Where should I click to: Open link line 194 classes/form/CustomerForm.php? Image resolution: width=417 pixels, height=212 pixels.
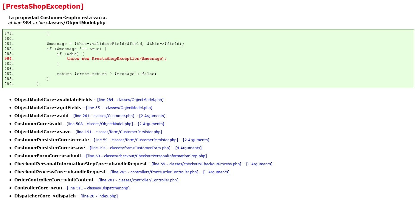(x=130, y=148)
